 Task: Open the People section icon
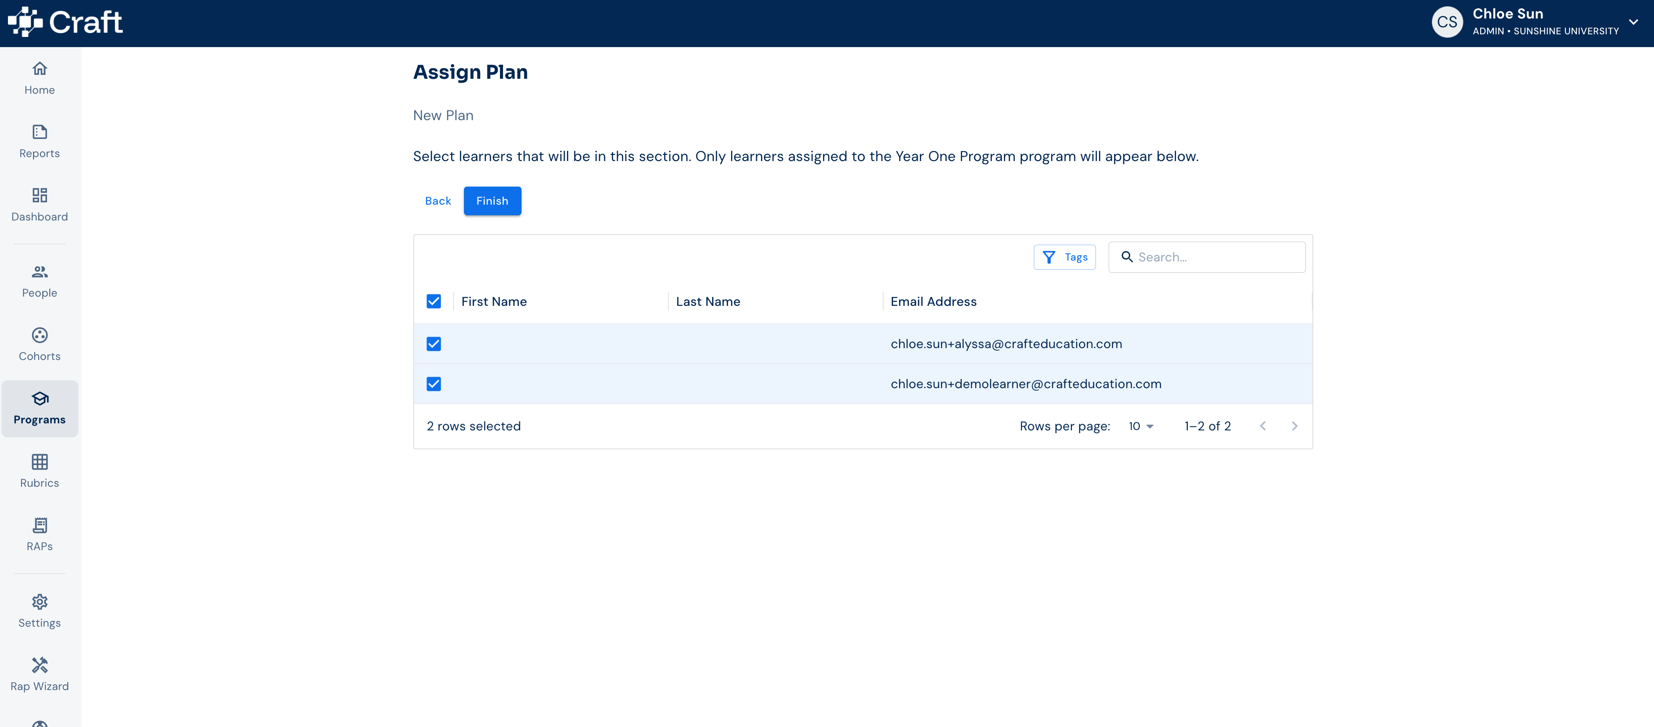coord(39,272)
